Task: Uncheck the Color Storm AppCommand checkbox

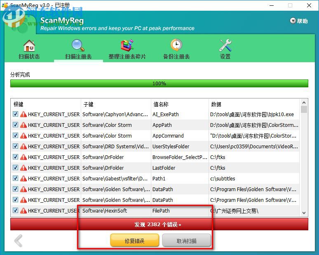Action: point(16,136)
